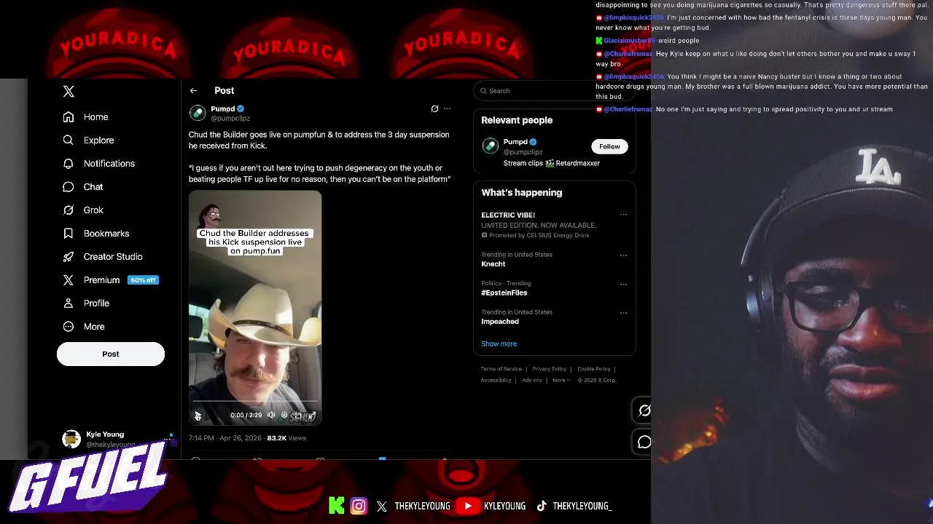Viewport: 933px width, 524px height.
Task: Click the YouTube icon in bottom overlay
Action: pyautogui.click(x=468, y=506)
